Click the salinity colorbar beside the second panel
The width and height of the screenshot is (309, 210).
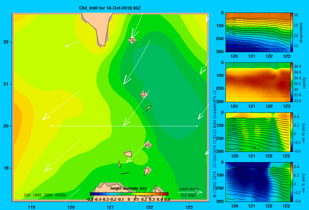292,82
